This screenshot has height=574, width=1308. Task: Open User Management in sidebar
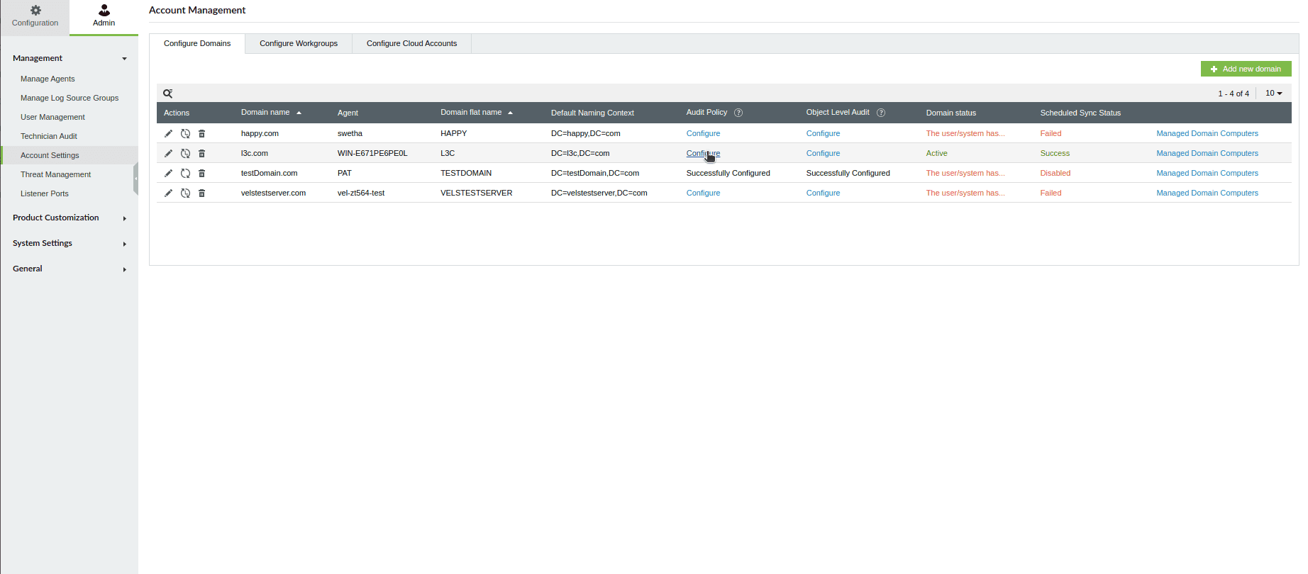tap(52, 117)
